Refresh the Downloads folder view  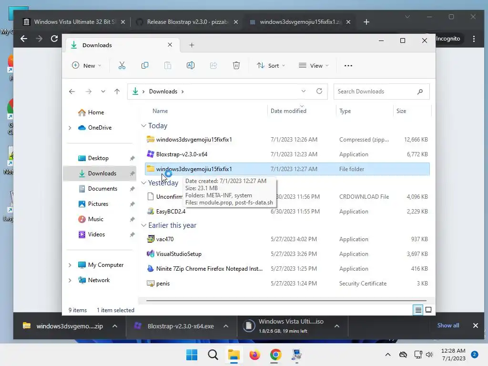[319, 91]
